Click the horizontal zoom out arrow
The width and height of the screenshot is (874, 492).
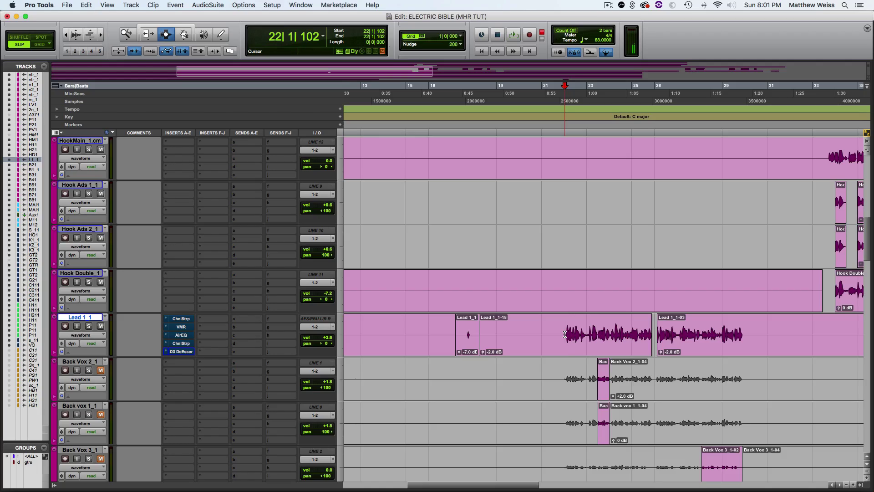(66, 35)
